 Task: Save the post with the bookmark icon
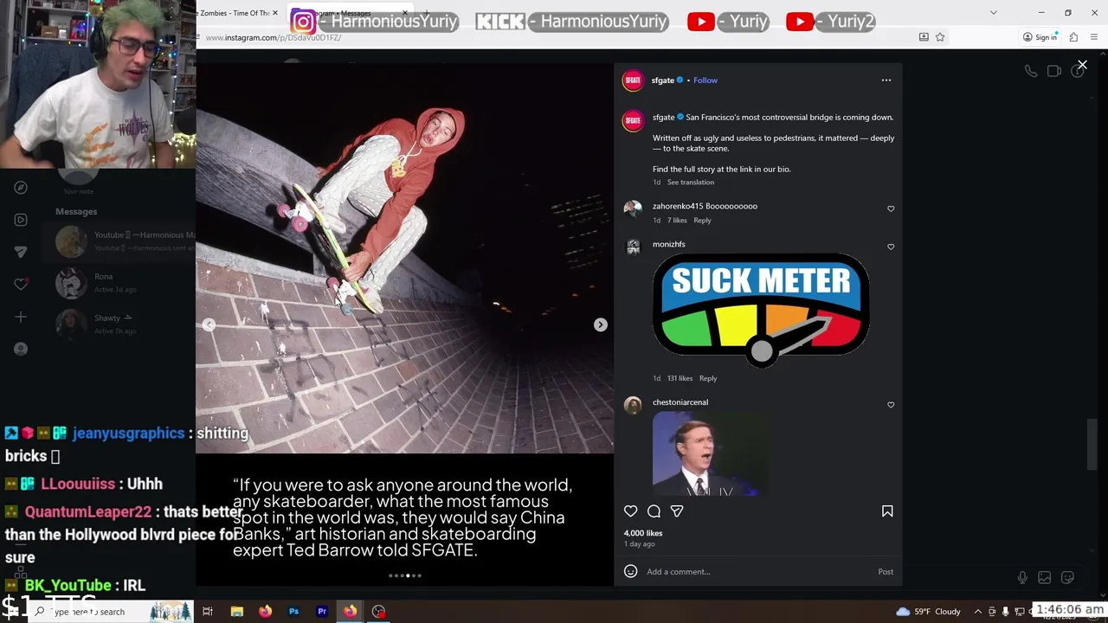coord(887,511)
